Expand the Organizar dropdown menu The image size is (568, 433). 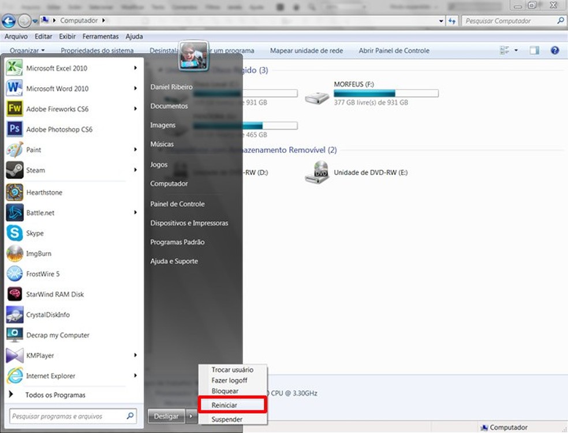point(27,50)
